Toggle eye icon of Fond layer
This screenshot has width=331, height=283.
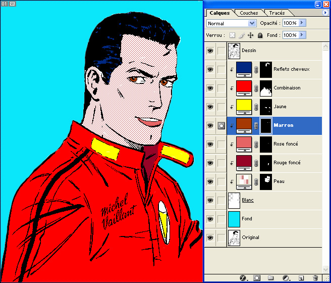point(210,219)
